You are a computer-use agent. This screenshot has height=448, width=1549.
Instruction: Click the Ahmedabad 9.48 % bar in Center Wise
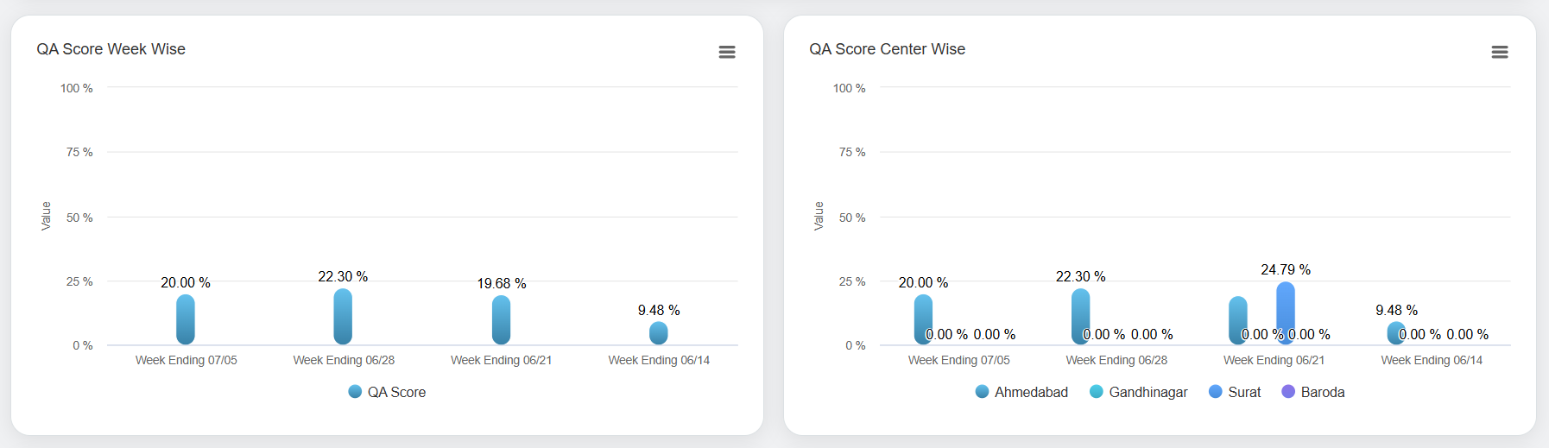1394,331
